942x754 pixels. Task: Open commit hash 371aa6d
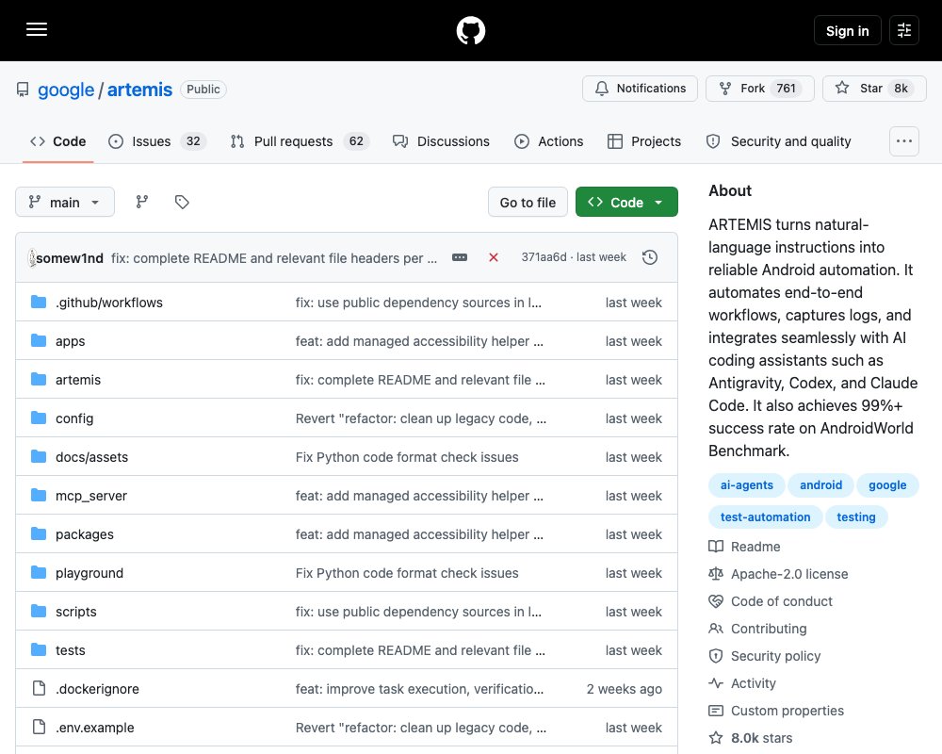(x=544, y=257)
